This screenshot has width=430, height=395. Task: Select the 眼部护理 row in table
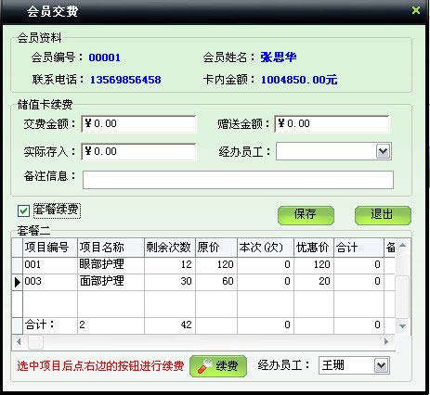(203, 265)
